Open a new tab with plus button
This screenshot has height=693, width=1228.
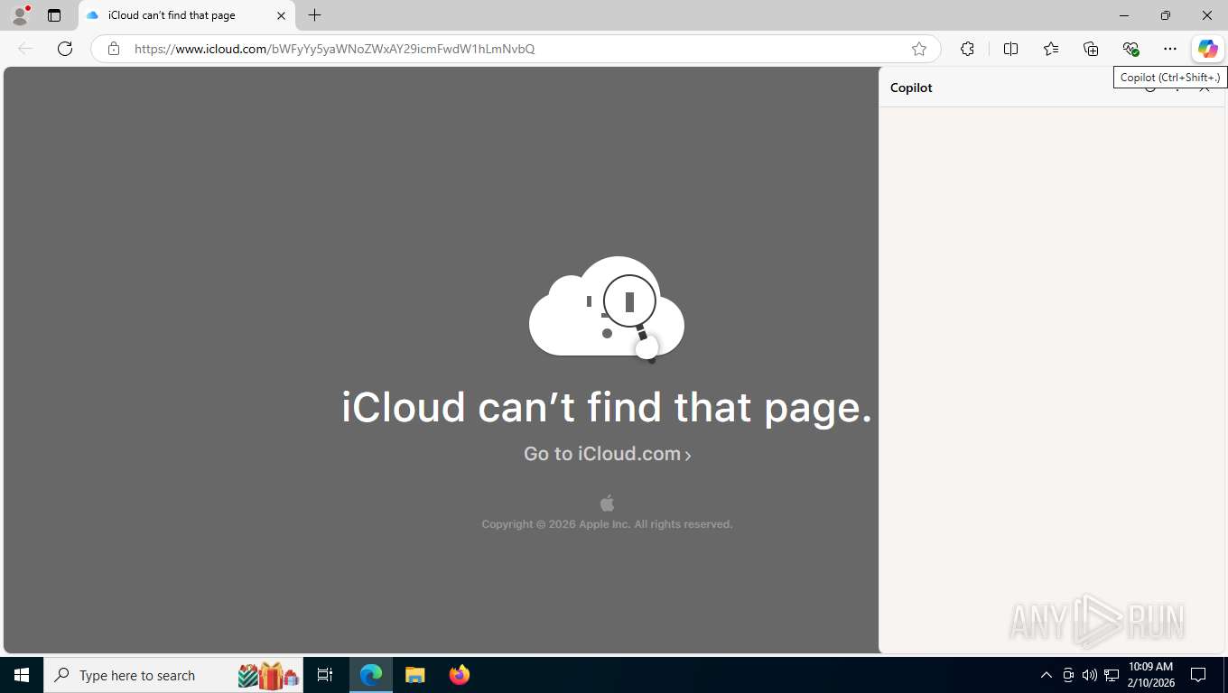314,15
